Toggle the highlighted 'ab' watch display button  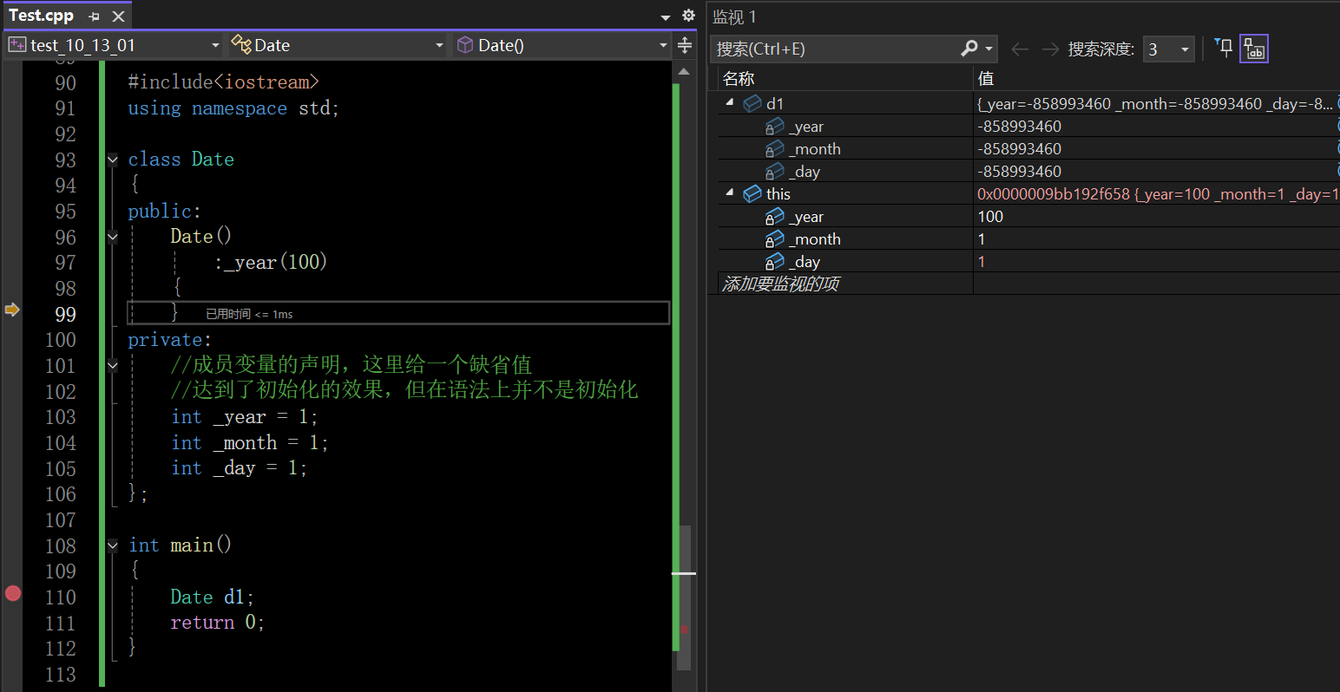pos(1254,49)
